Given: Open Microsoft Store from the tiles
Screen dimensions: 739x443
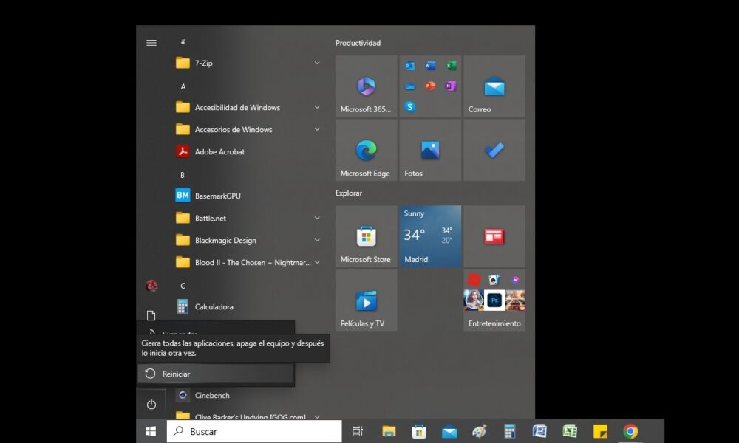Looking at the screenshot, I should coord(365,236).
